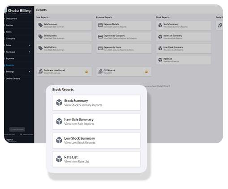This screenshot has width=228, height=189.
Task: Click the crown icon on Profit and Loss Report
Action: [86, 72]
